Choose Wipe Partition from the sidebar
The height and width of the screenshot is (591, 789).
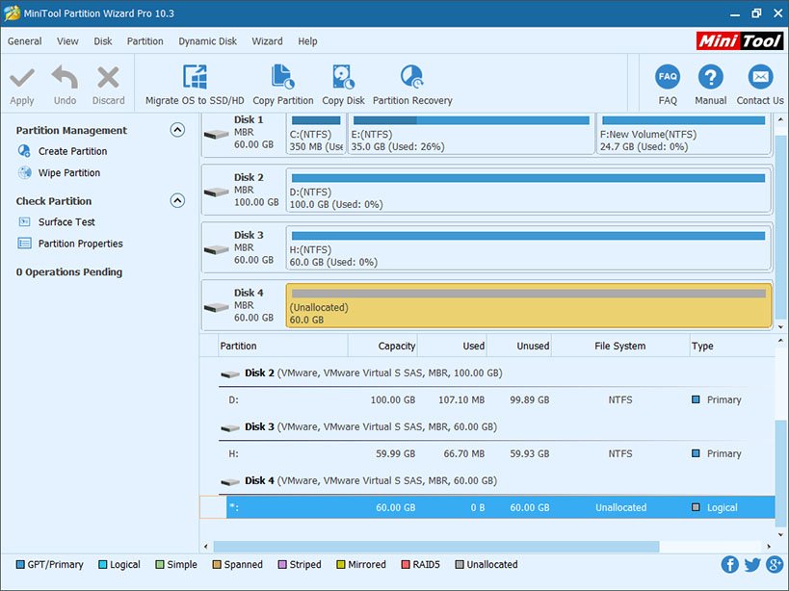[x=68, y=173]
